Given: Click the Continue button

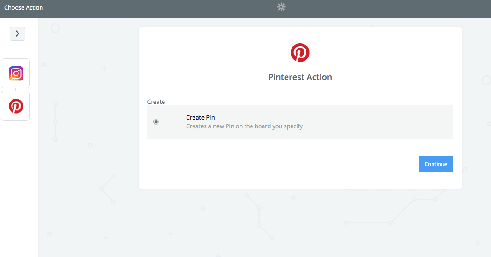Looking at the screenshot, I should pyautogui.click(x=436, y=164).
